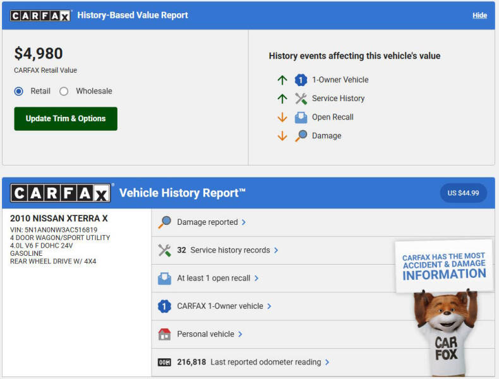Click the Service History wrench icon

[x=301, y=99]
